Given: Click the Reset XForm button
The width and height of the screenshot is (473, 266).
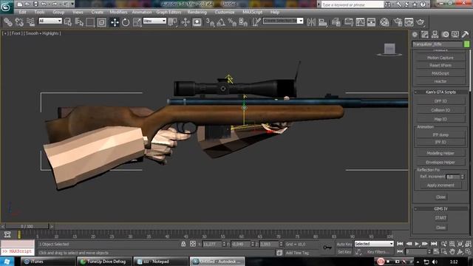Looking at the screenshot, I should coord(440,66).
